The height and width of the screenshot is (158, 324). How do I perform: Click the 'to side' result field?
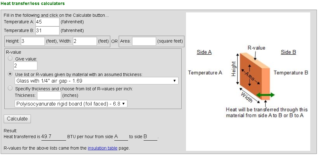150,137
